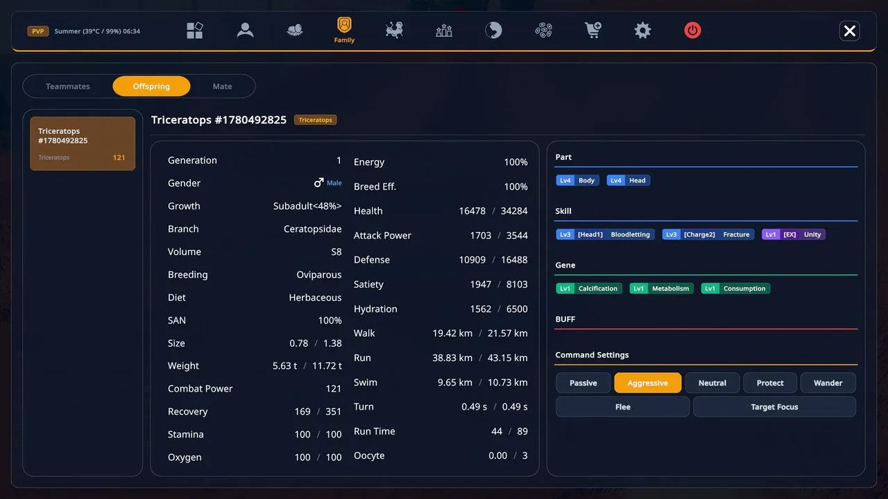Open the globe world map icon
The image size is (888, 499).
(493, 30)
